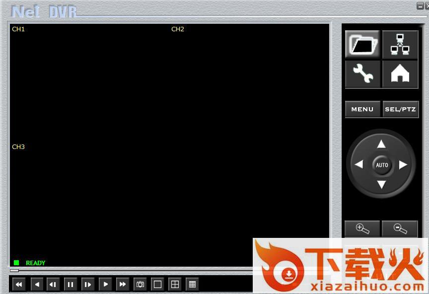Step back one frame
The height and width of the screenshot is (294, 429).
(53, 285)
